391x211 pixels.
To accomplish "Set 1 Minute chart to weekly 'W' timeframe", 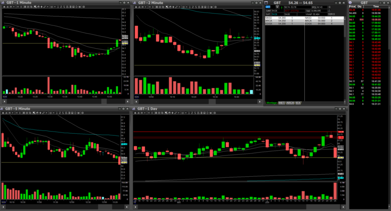I will click(x=80, y=7).
